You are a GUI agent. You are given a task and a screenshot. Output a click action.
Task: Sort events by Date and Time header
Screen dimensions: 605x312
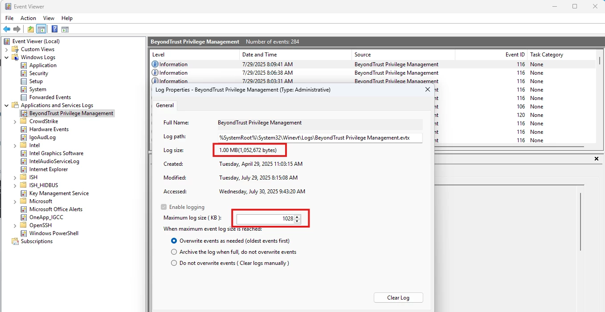(295, 55)
